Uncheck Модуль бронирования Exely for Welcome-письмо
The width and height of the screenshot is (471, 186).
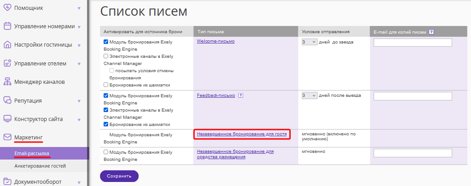[x=106, y=42]
